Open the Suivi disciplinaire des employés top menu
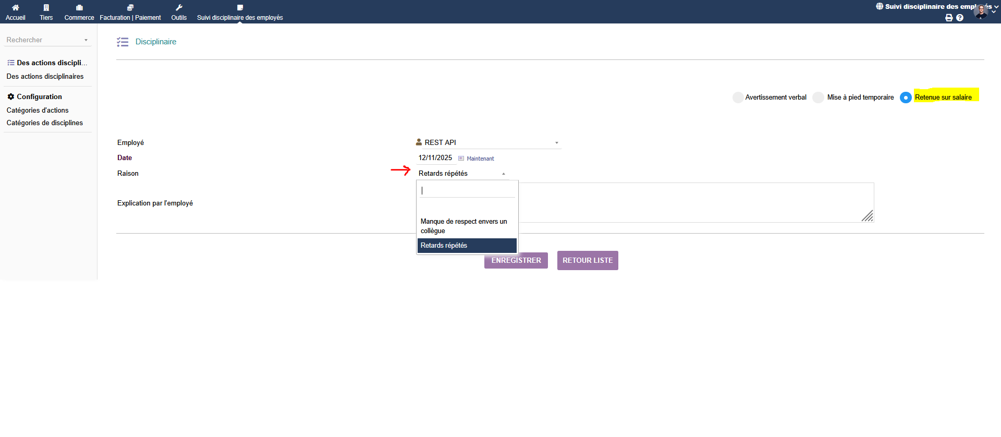 pyautogui.click(x=240, y=12)
